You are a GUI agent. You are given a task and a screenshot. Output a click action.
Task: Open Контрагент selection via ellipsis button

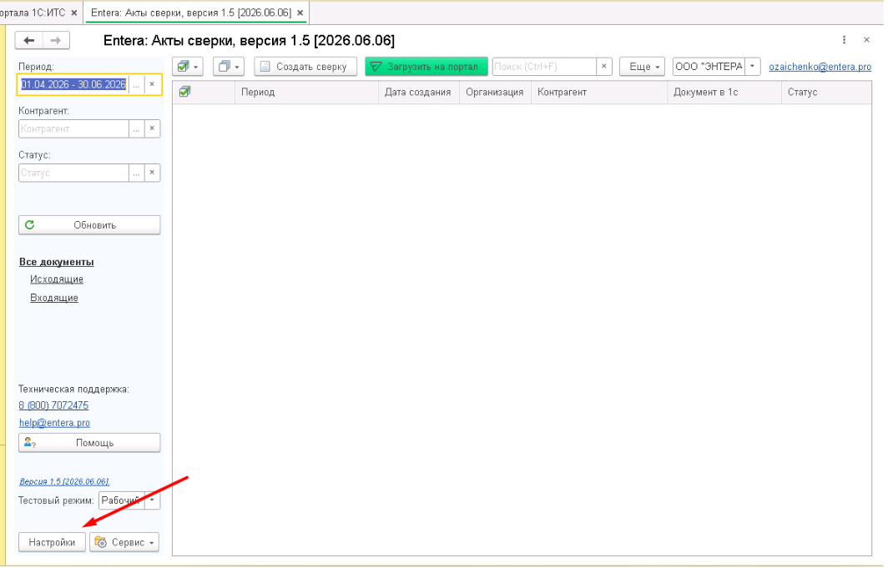[x=137, y=128]
